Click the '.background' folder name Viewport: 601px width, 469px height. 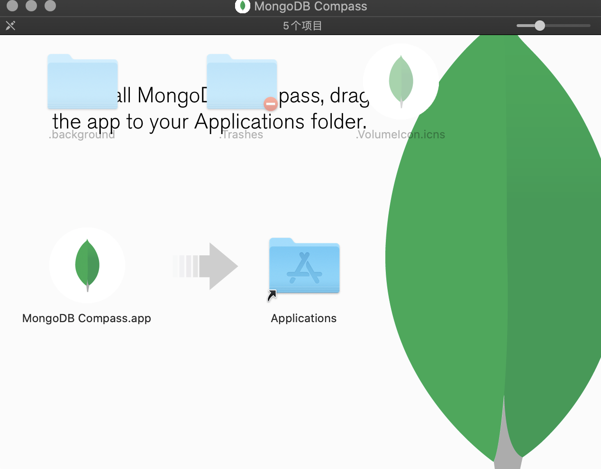click(82, 135)
